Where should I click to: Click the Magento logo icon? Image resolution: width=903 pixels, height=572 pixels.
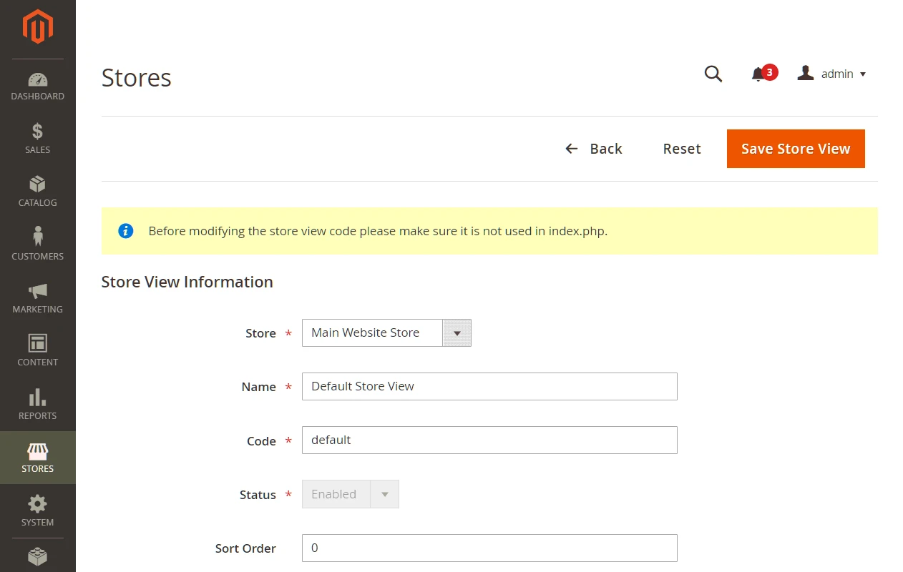[37, 28]
